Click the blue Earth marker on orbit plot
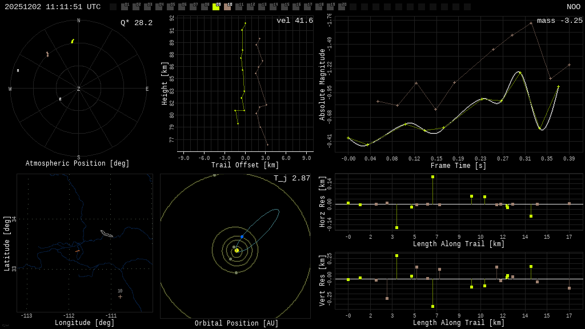Screen dimensions: 585x329 click(242, 236)
